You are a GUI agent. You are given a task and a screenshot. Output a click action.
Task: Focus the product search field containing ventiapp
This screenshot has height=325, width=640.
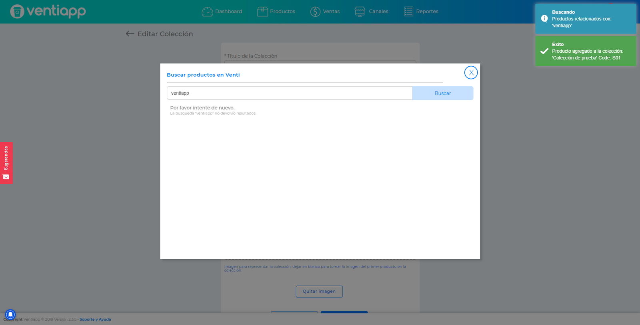click(290, 93)
